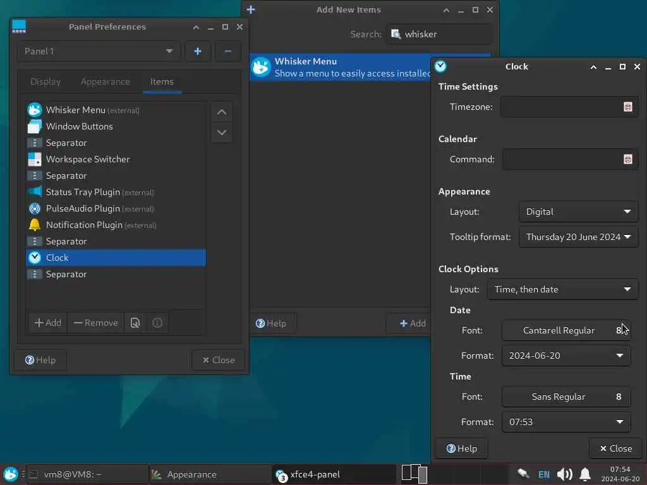Move selected item down with the down arrow

[222, 133]
